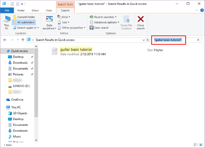Viewport: 205px width, 148px height.
Task: Open Recent searches dropdown
Action: pos(103,17)
